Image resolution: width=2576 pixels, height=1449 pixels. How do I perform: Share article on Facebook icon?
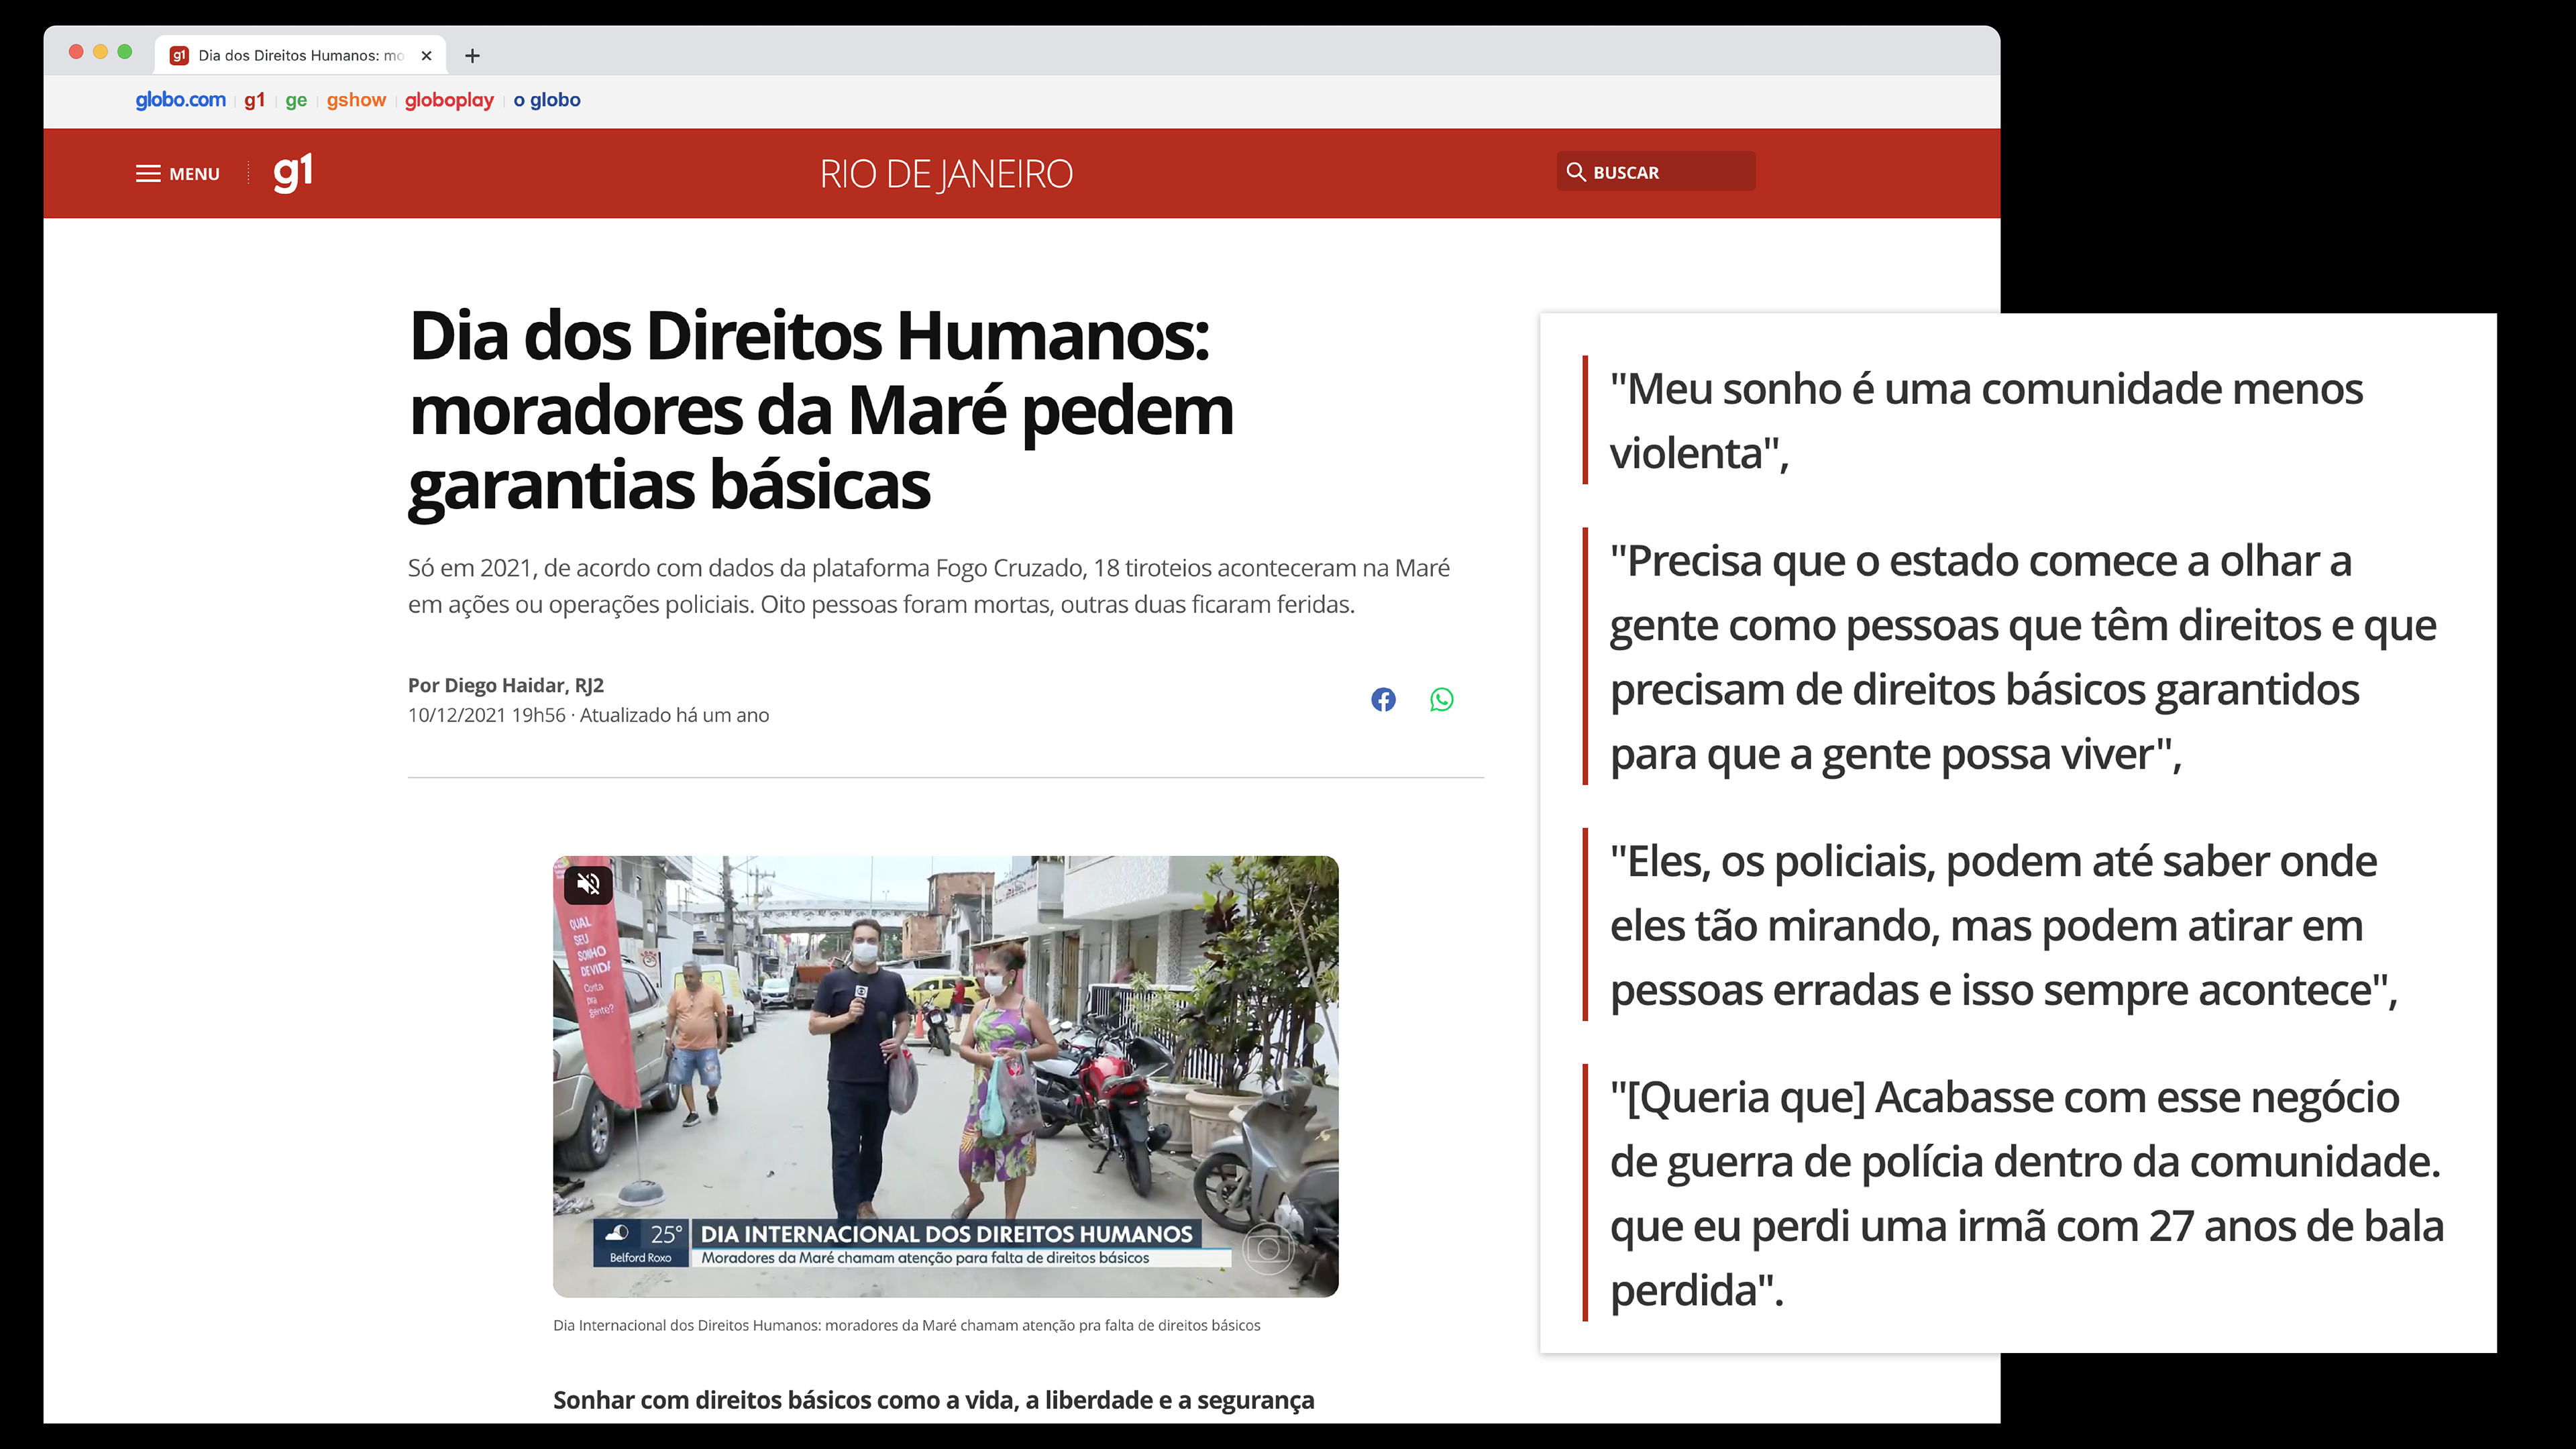click(1383, 699)
